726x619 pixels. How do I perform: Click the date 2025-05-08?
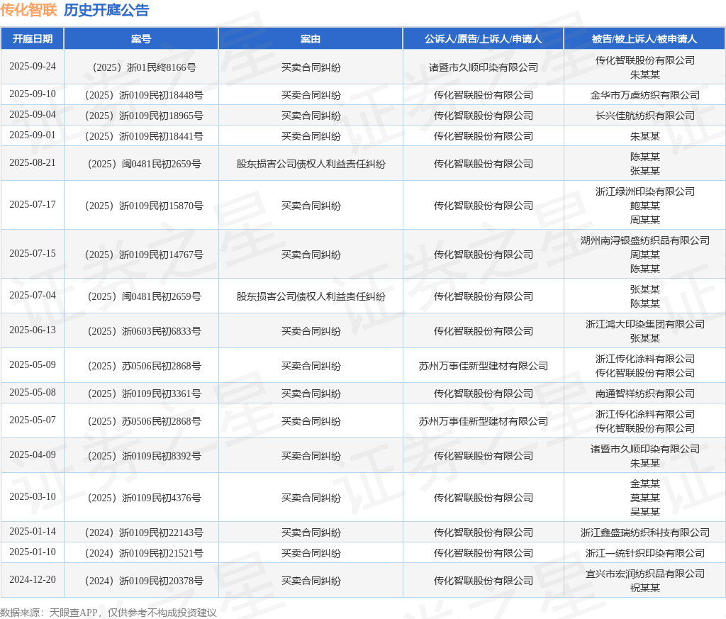33,392
